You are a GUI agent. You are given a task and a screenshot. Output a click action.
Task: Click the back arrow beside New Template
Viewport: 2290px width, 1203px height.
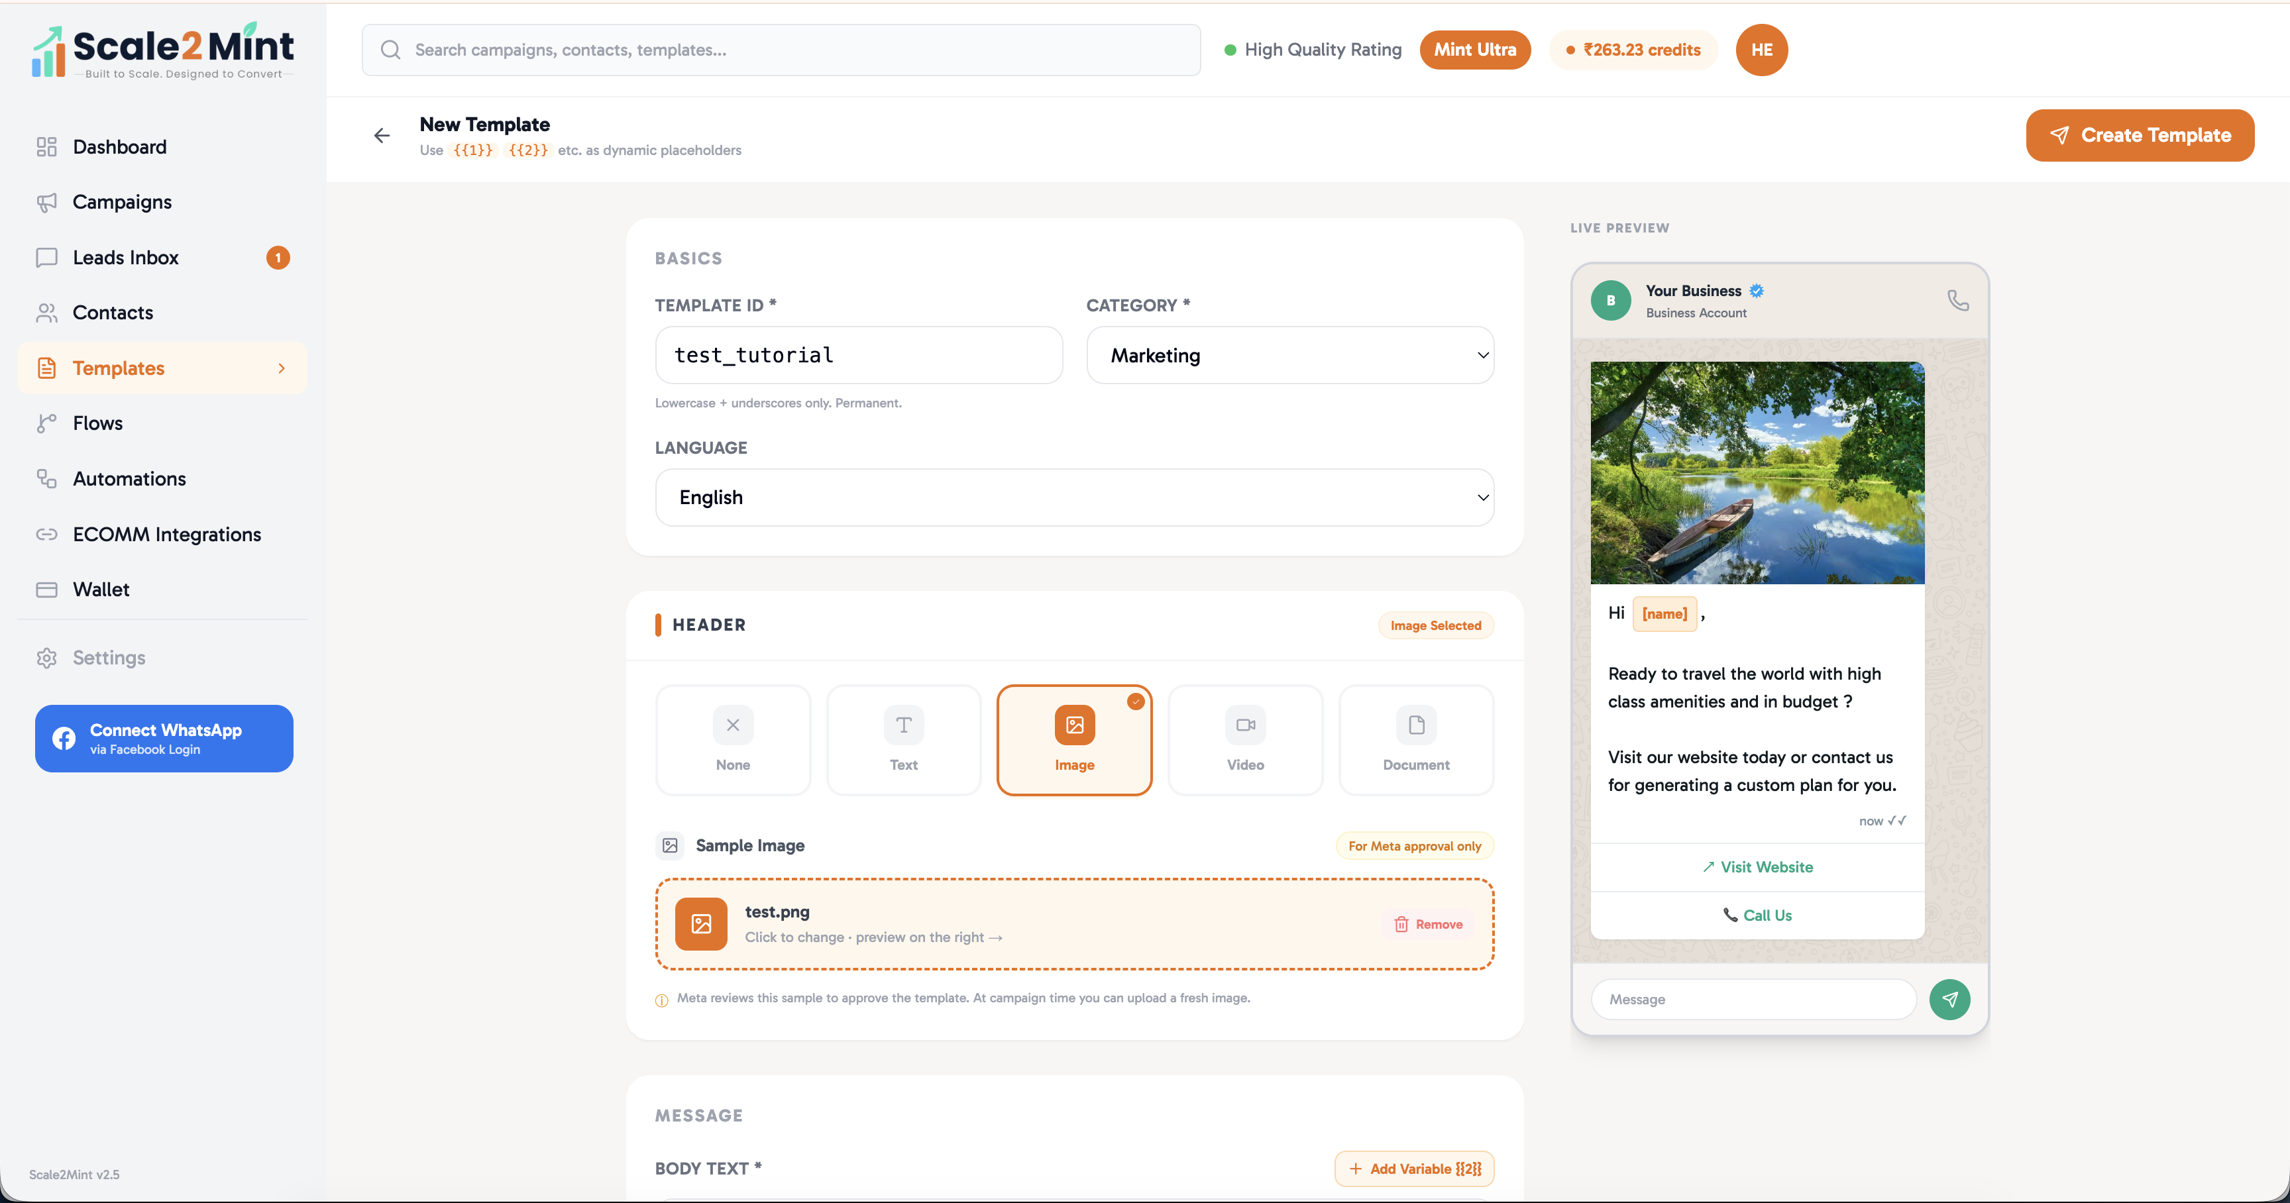tap(382, 135)
